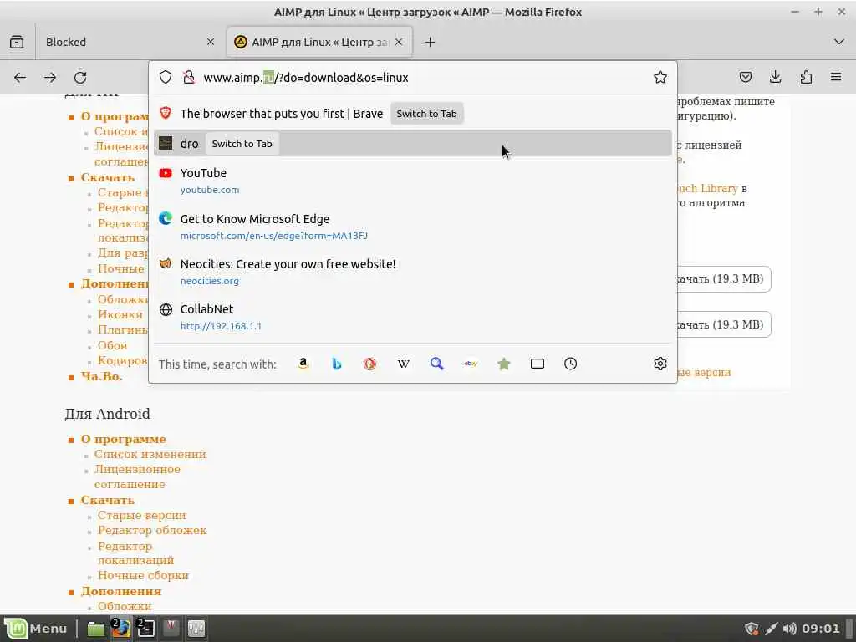This screenshot has width=856, height=642.
Task: Search this time with the magnifier engine
Action: [436, 364]
